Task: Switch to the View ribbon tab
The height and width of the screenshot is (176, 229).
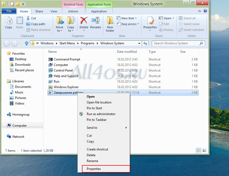Action: click(x=54, y=11)
